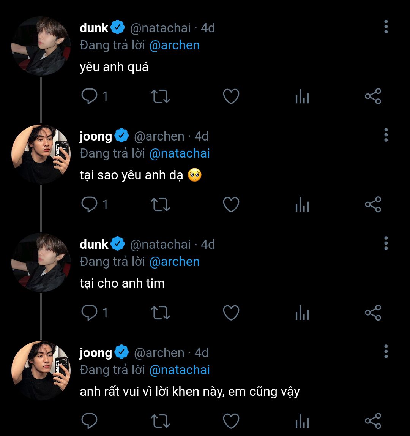
Task: Open more options on "tại sao yêu anh dạ"
Action: pos(386,135)
